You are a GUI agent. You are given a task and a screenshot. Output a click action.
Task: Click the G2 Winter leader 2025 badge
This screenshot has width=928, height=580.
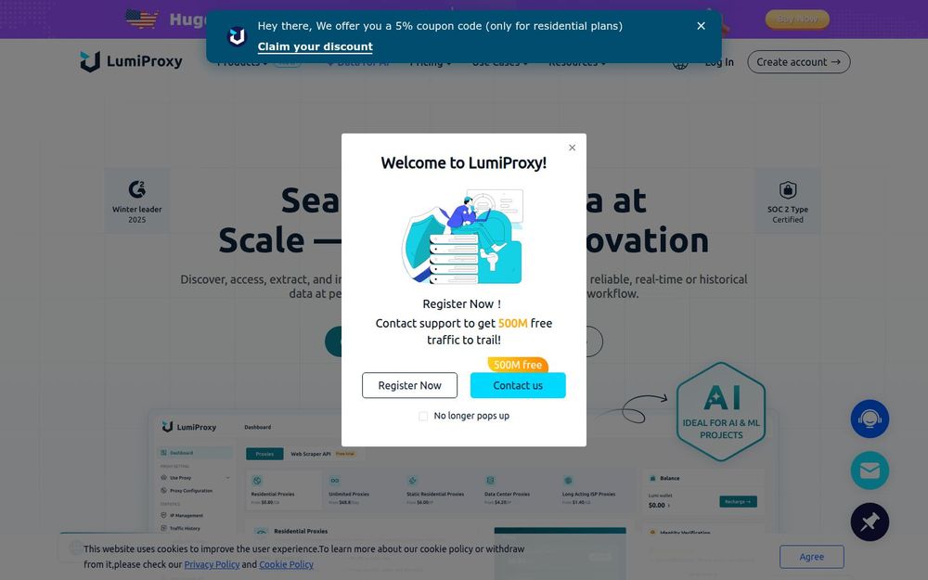tap(136, 200)
